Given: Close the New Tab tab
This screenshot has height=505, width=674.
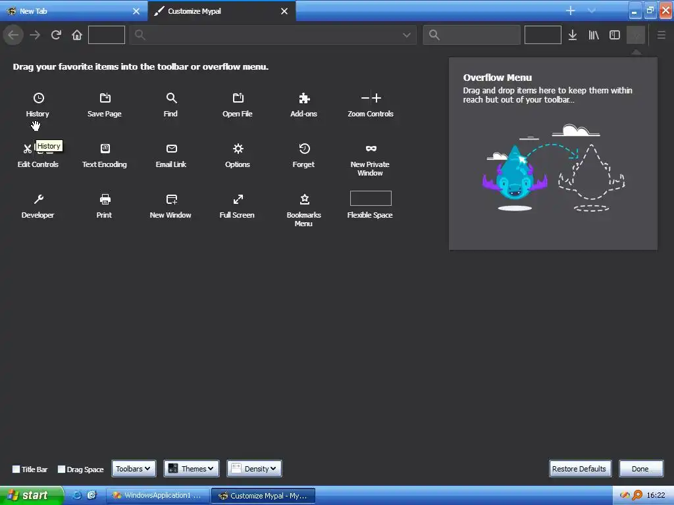Looking at the screenshot, I should 136,11.
